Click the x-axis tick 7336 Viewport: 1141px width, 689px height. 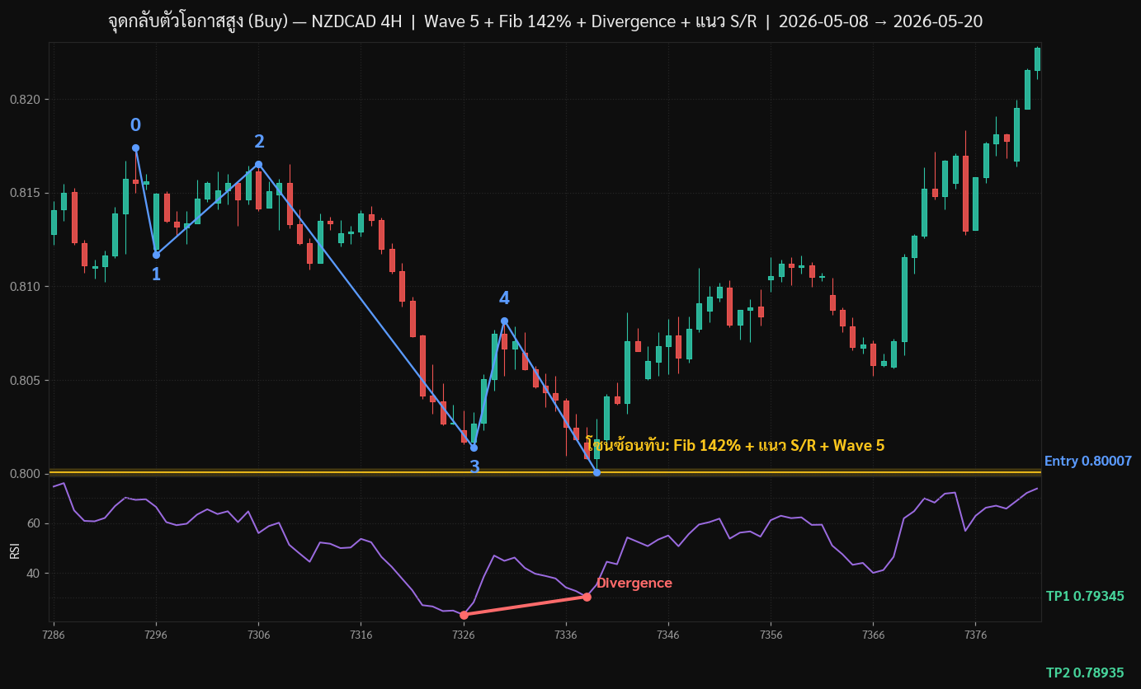click(566, 635)
